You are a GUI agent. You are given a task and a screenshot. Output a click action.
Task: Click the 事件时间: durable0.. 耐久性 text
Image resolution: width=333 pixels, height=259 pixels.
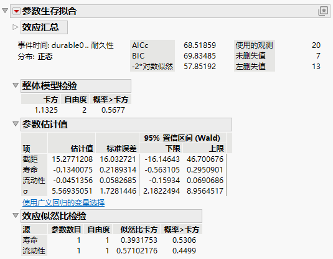(65, 45)
